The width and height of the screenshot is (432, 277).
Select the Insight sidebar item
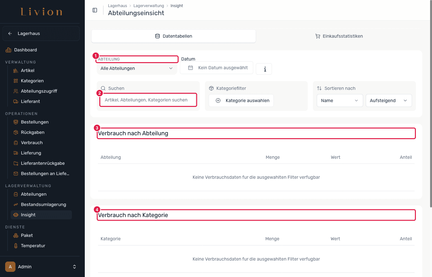click(x=41, y=215)
